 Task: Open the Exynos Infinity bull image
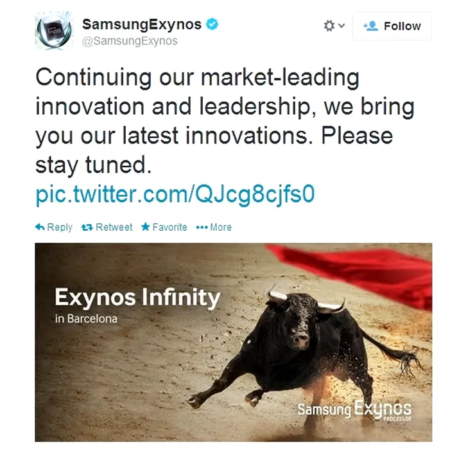pos(234,343)
